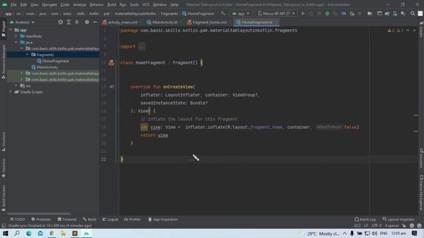Toggle the Resource Manager side tab
Viewport: 424px width, 238px height.
tap(3, 61)
